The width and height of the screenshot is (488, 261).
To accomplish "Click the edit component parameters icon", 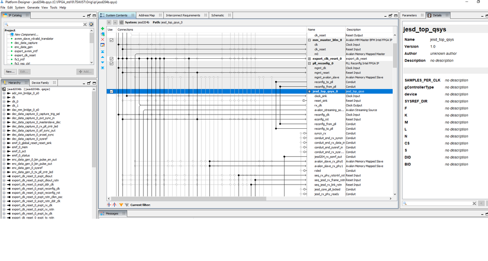I will (103, 45).
